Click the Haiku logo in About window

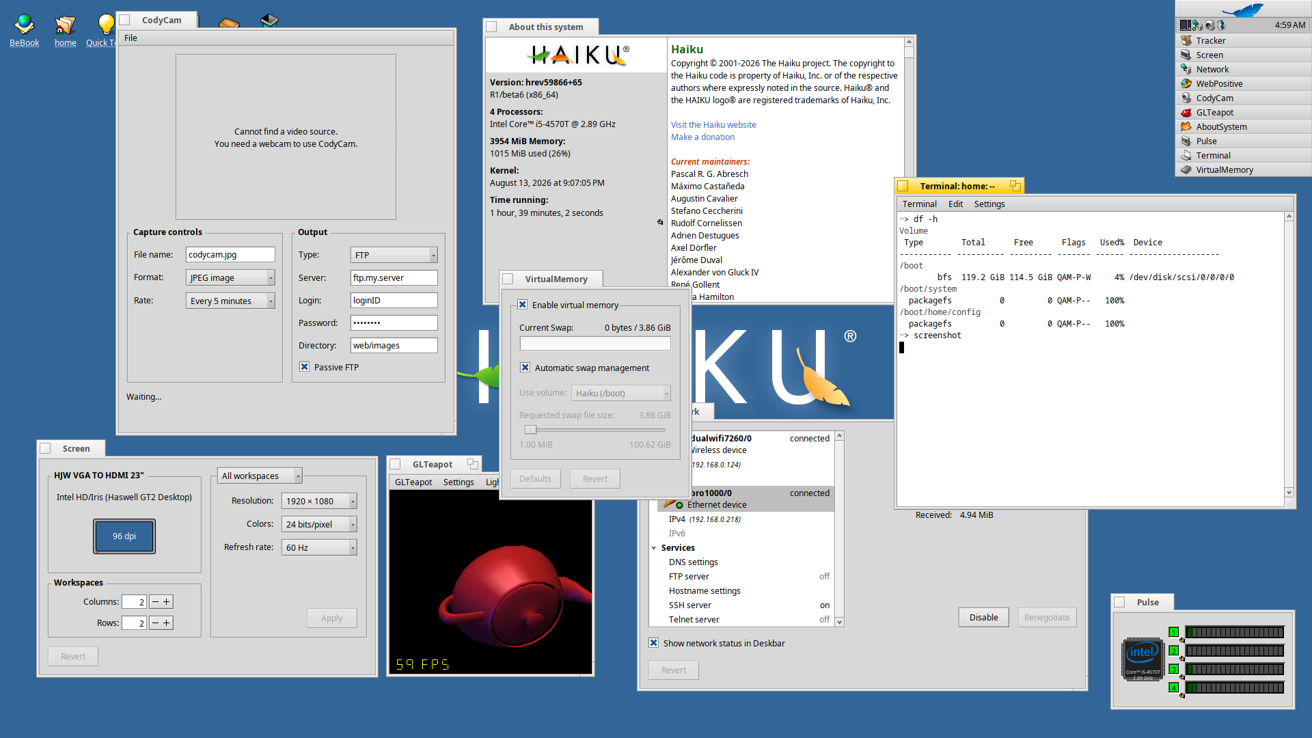tap(577, 55)
